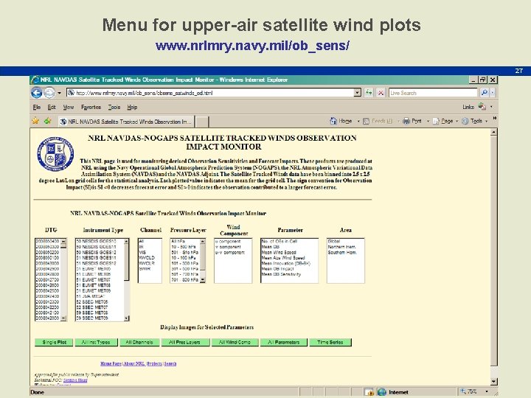Screen dimensions: 531x398
Task: Click the Instrument Type list scrollbar down arrow
Action: 126,318
